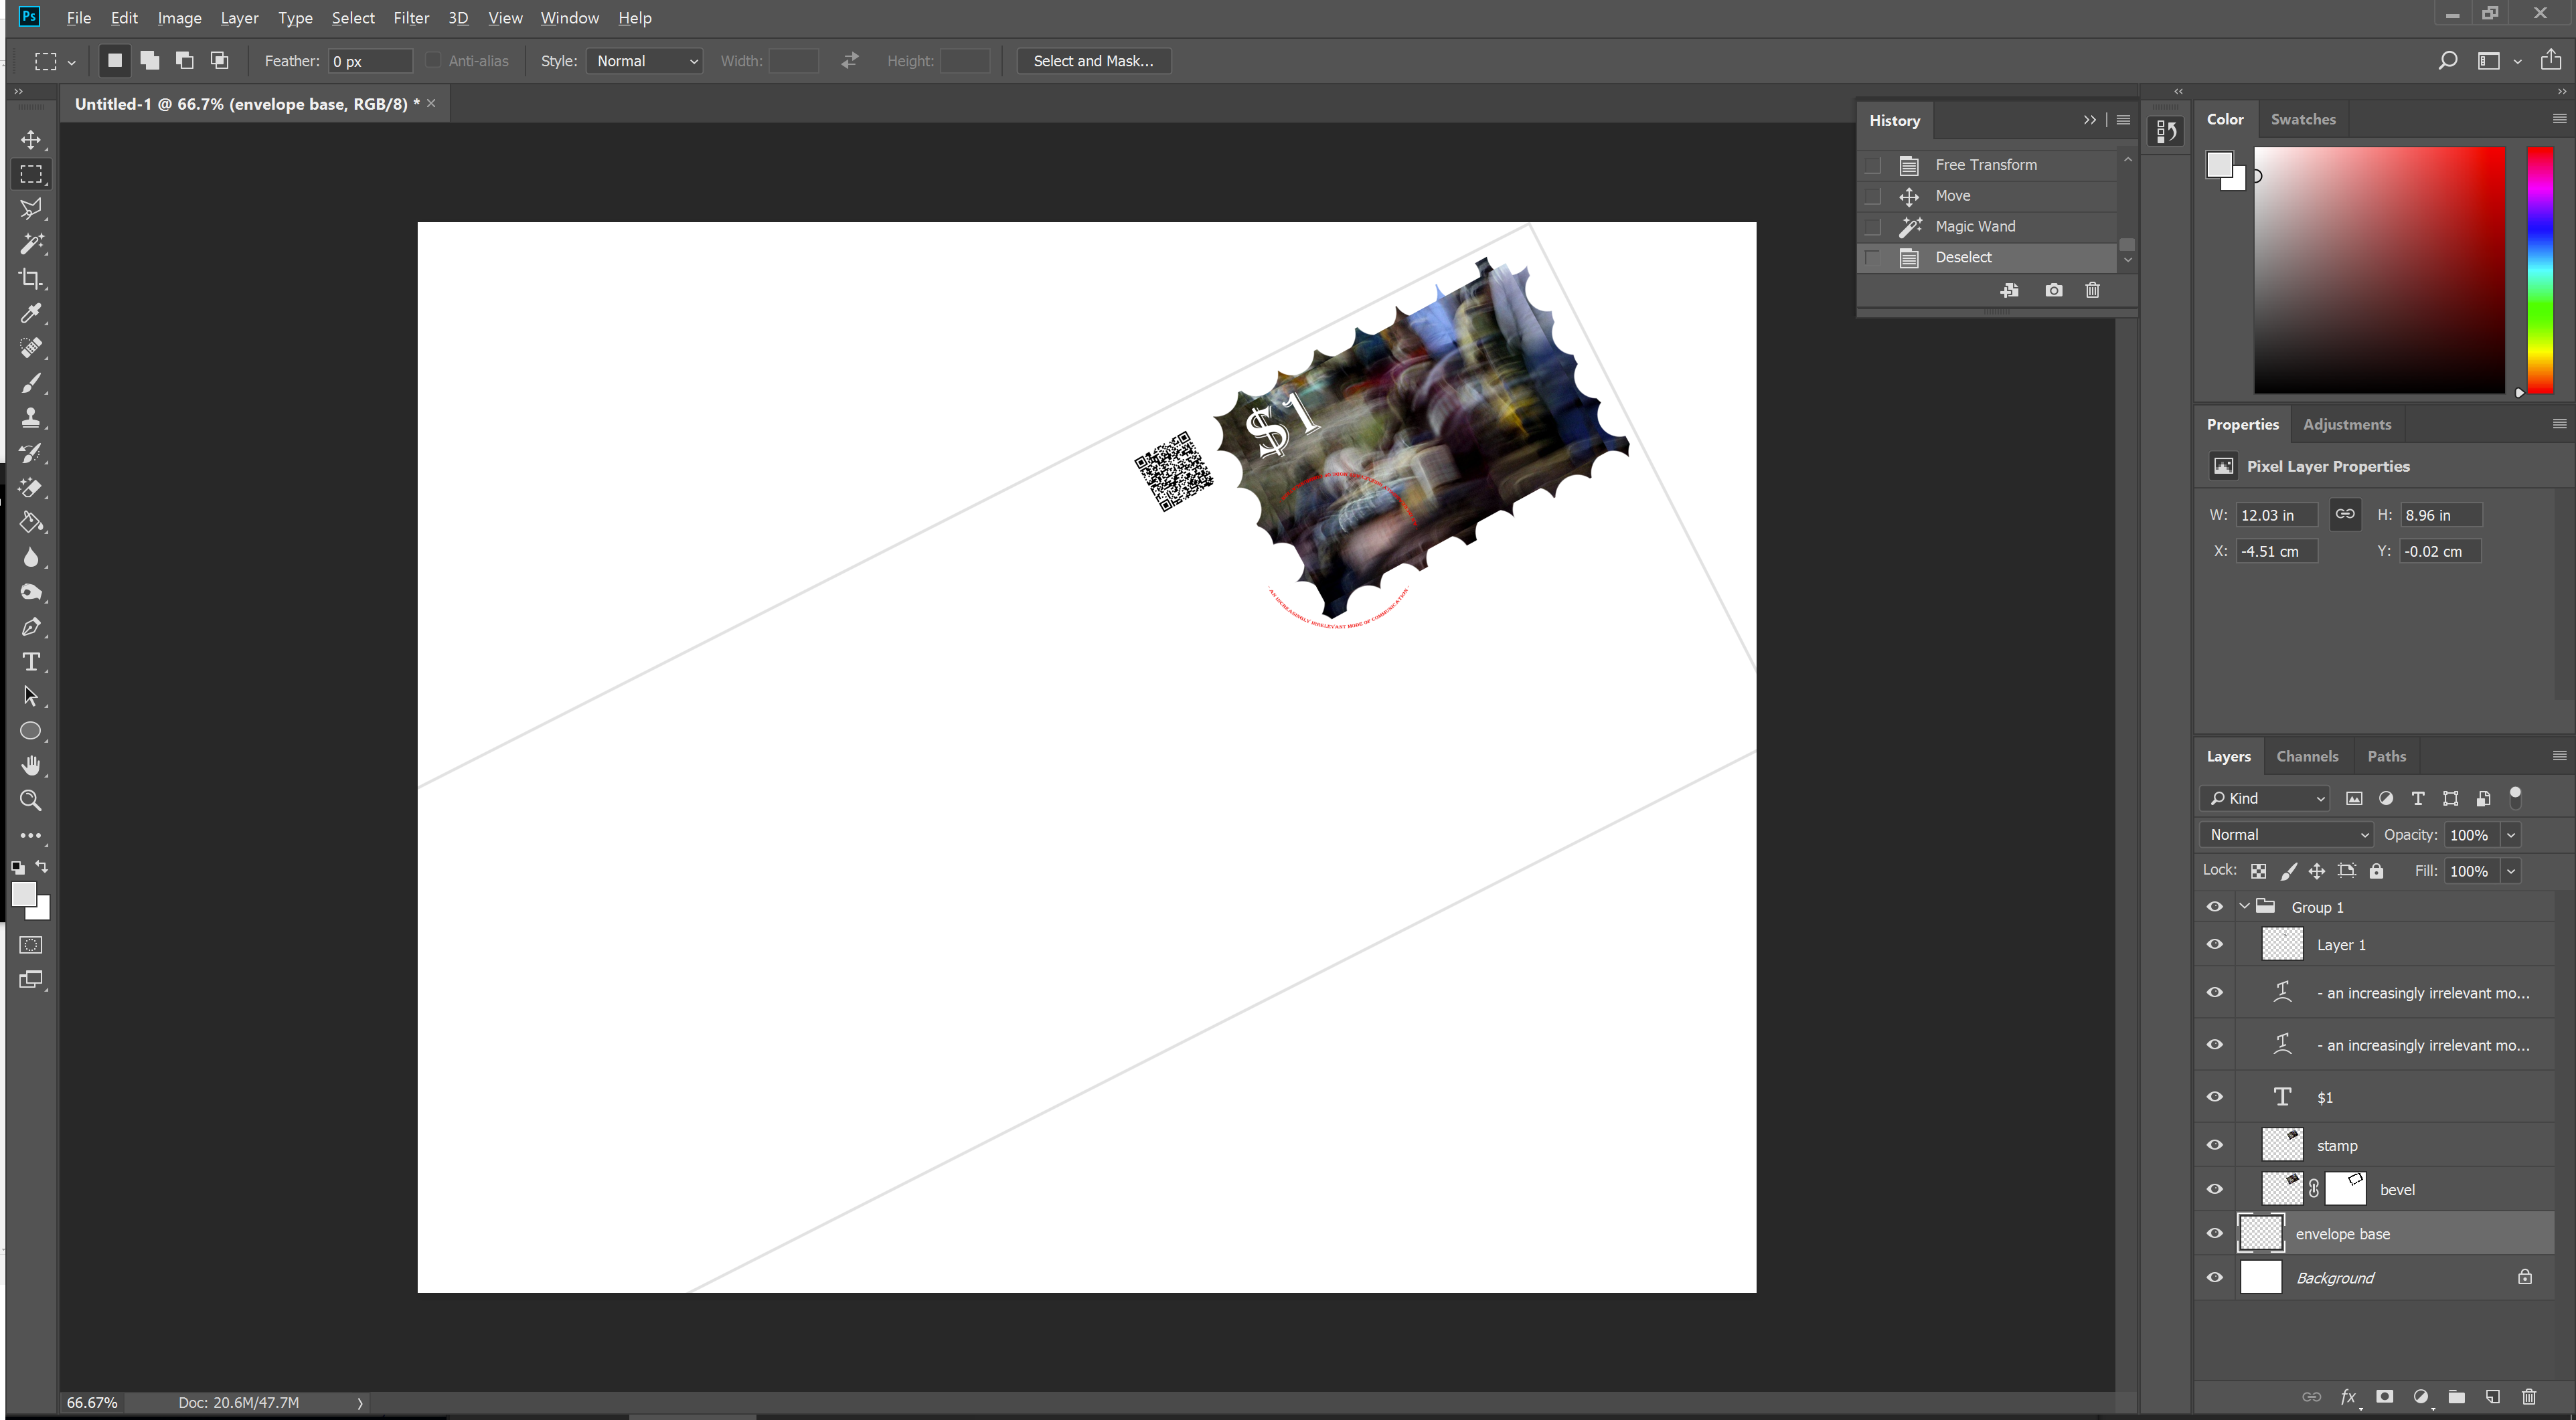This screenshot has width=2576, height=1420.
Task: Select the Horizontal Type tool
Action: coord(31,662)
